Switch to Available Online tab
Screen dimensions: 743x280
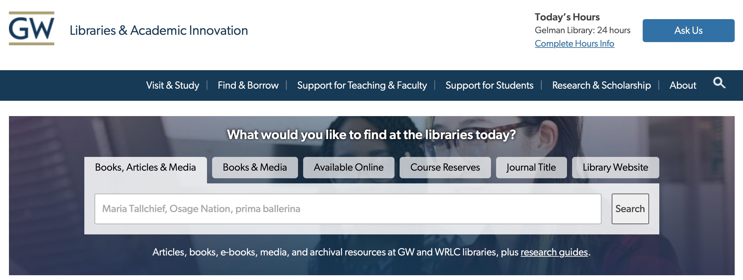pos(349,167)
